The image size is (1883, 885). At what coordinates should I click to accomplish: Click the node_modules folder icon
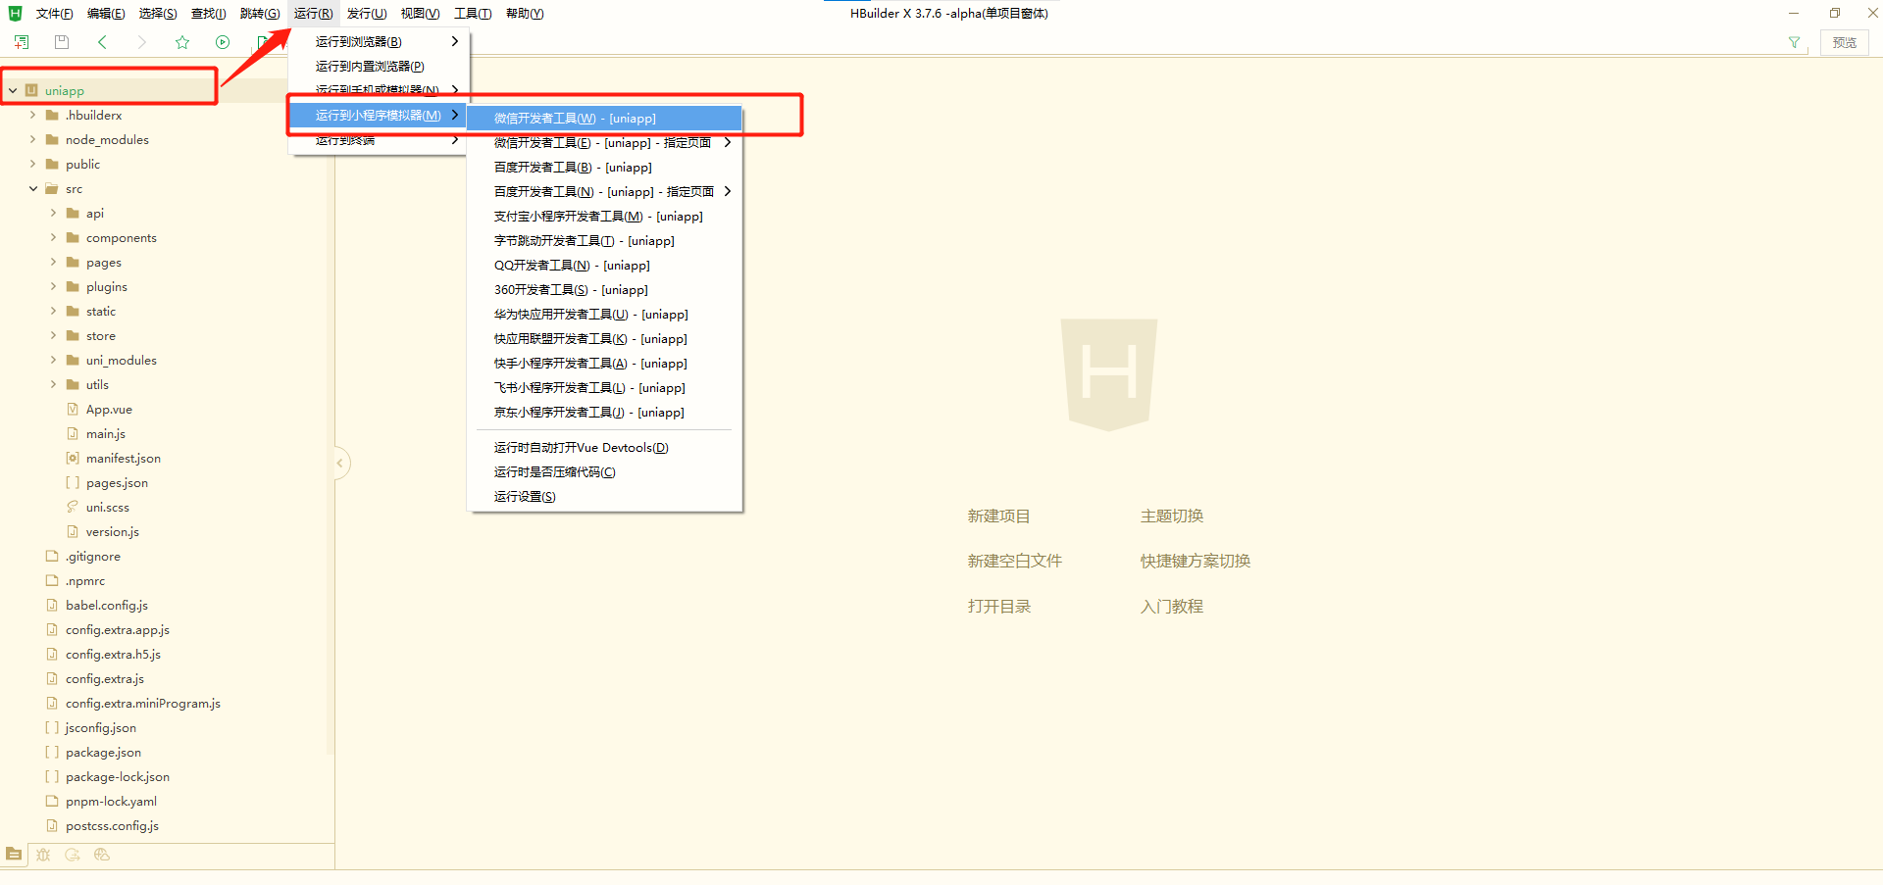click(52, 140)
